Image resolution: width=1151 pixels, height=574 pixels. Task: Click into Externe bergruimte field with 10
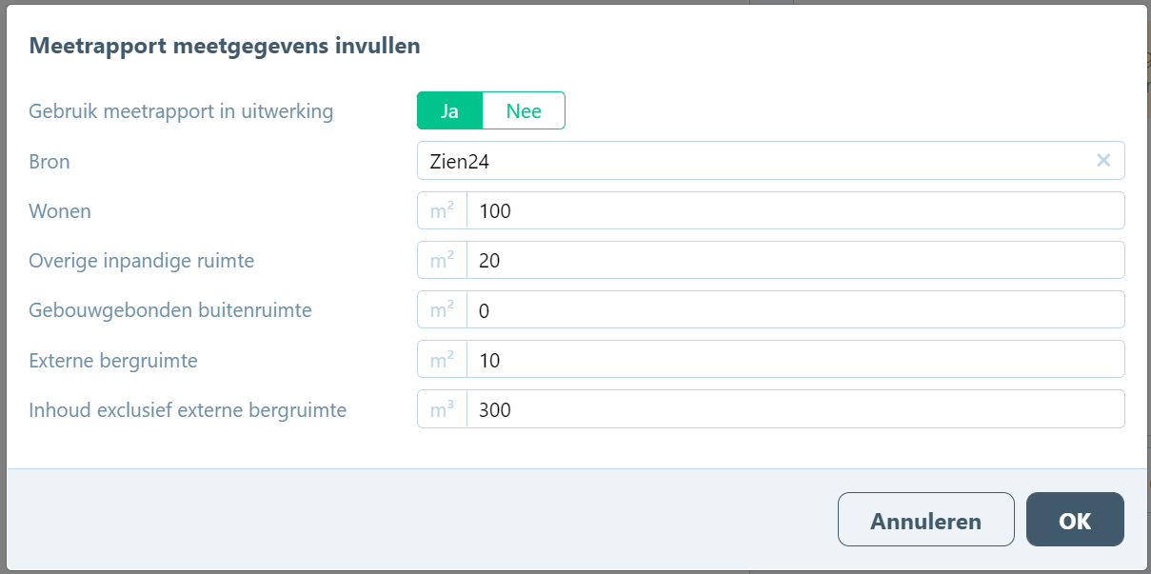click(795, 359)
